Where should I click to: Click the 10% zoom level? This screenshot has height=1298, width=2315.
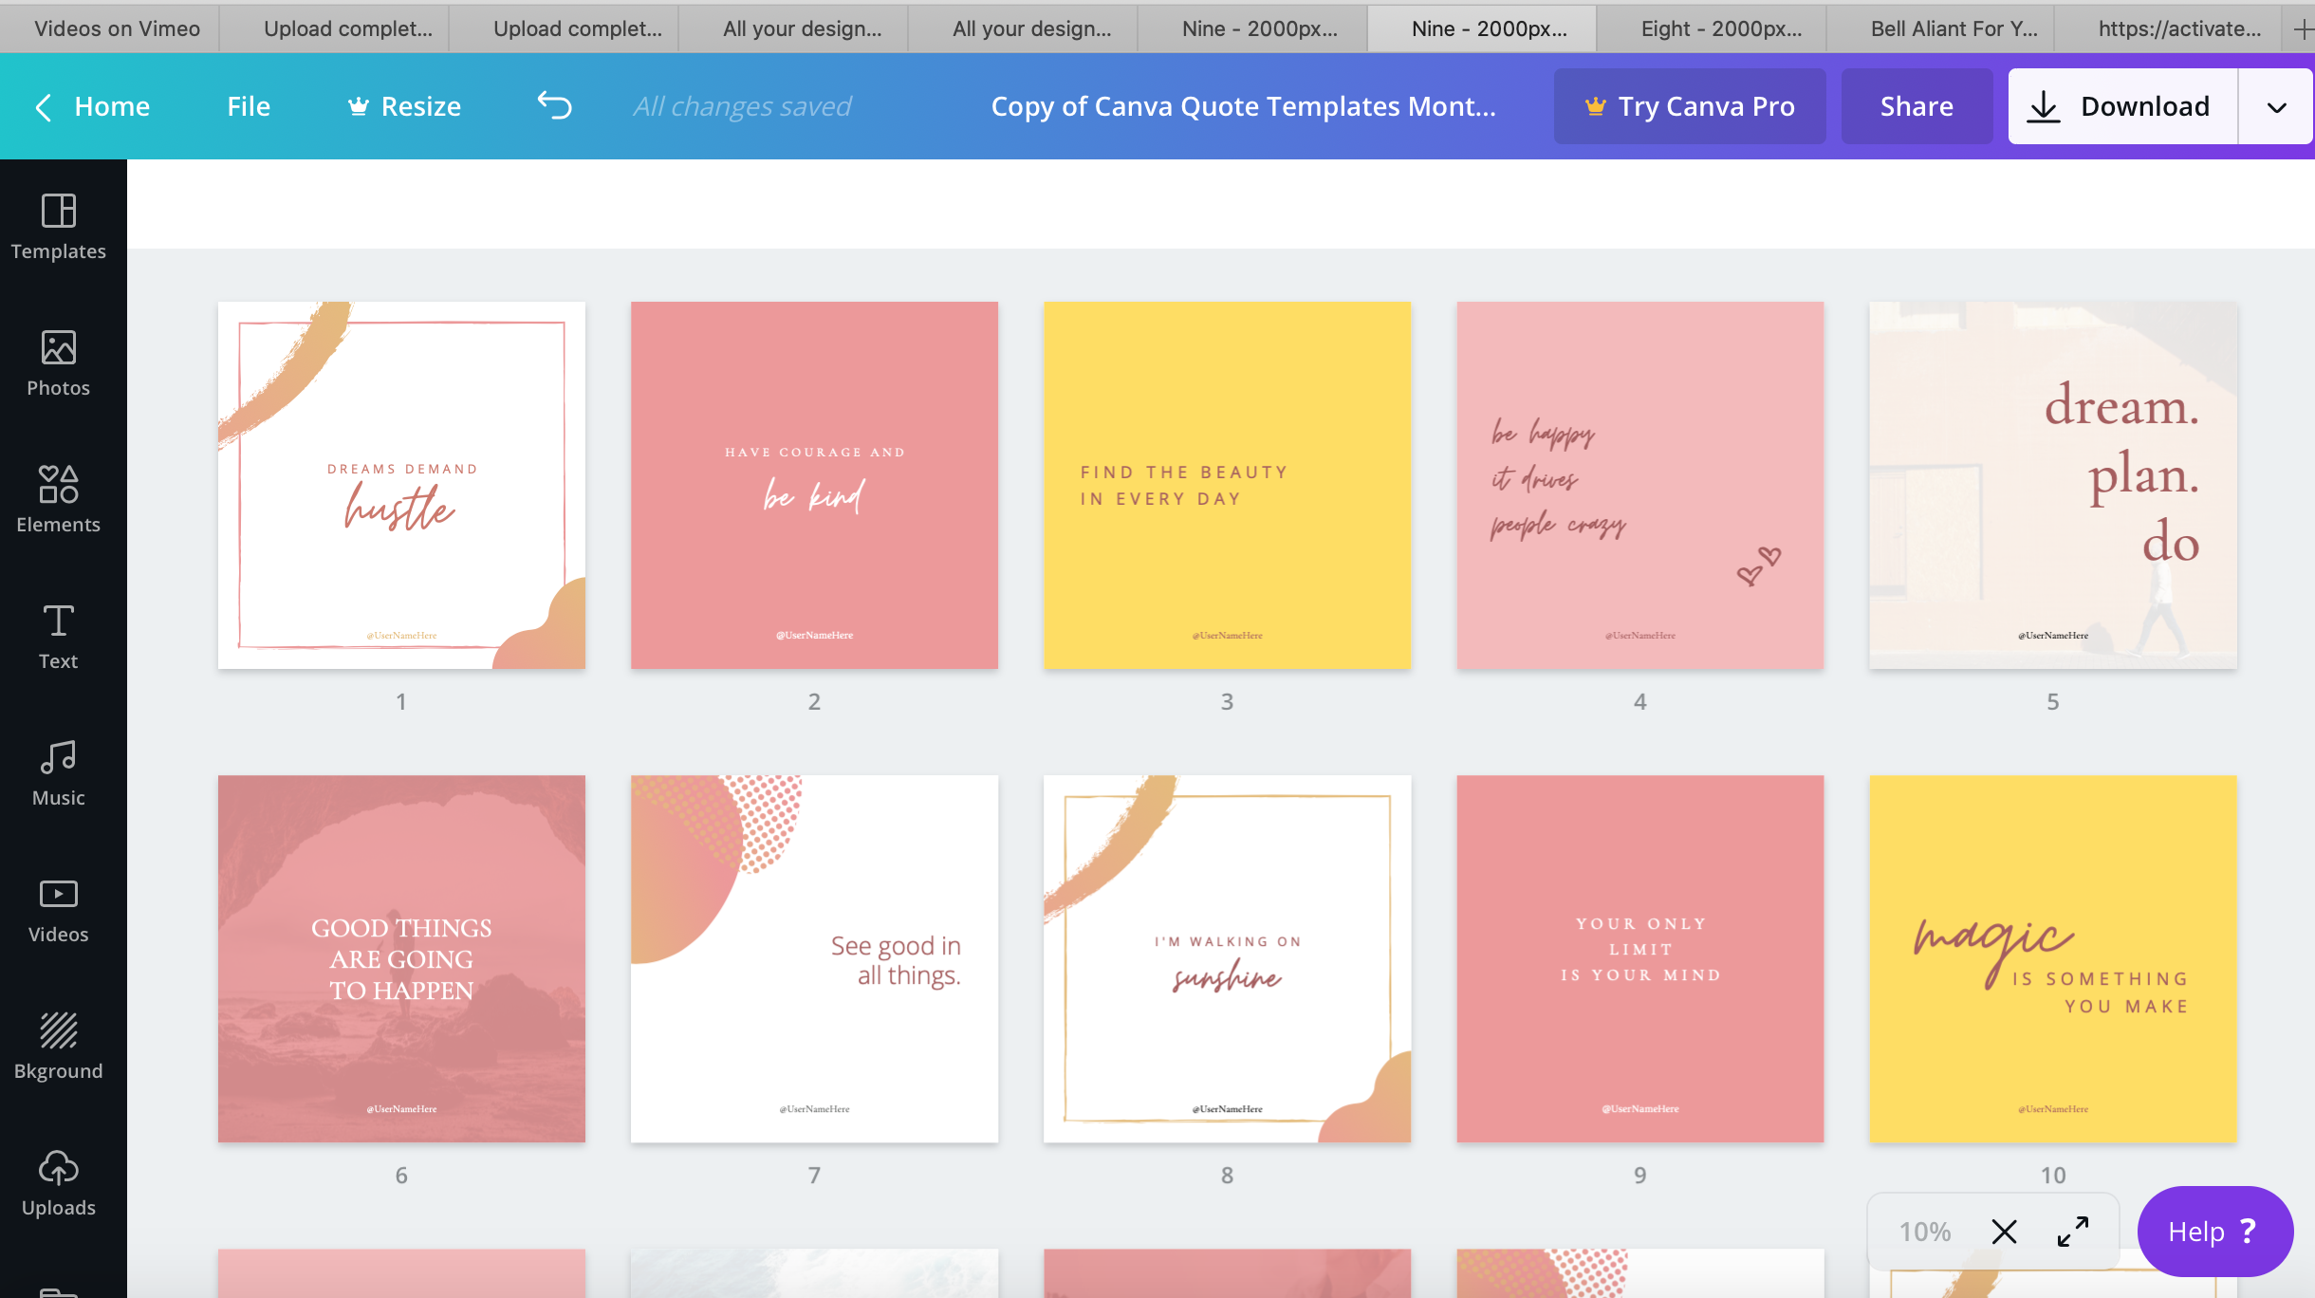coord(1924,1232)
